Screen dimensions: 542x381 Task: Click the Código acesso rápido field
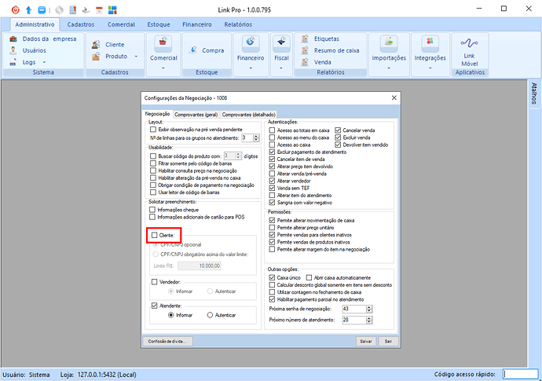pos(520,374)
